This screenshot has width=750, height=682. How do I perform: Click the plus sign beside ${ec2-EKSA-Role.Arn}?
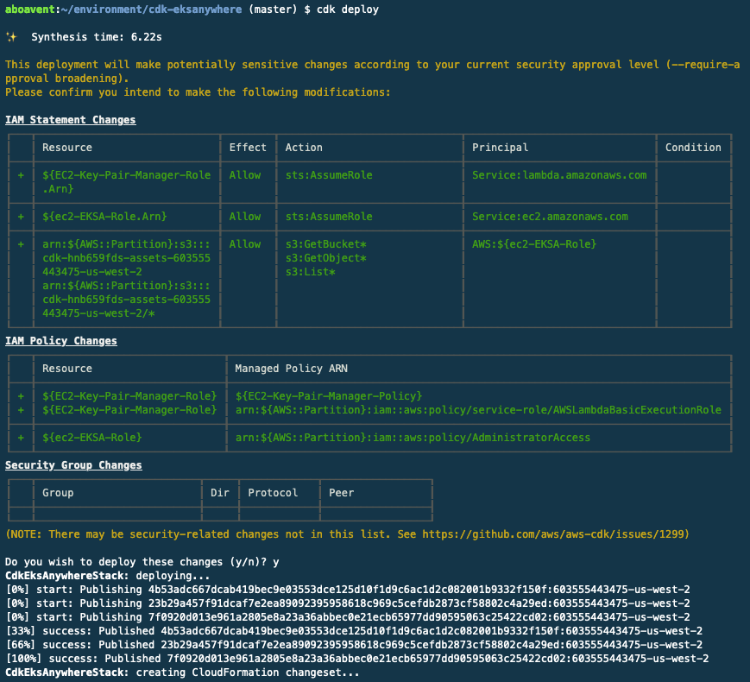[21, 217]
